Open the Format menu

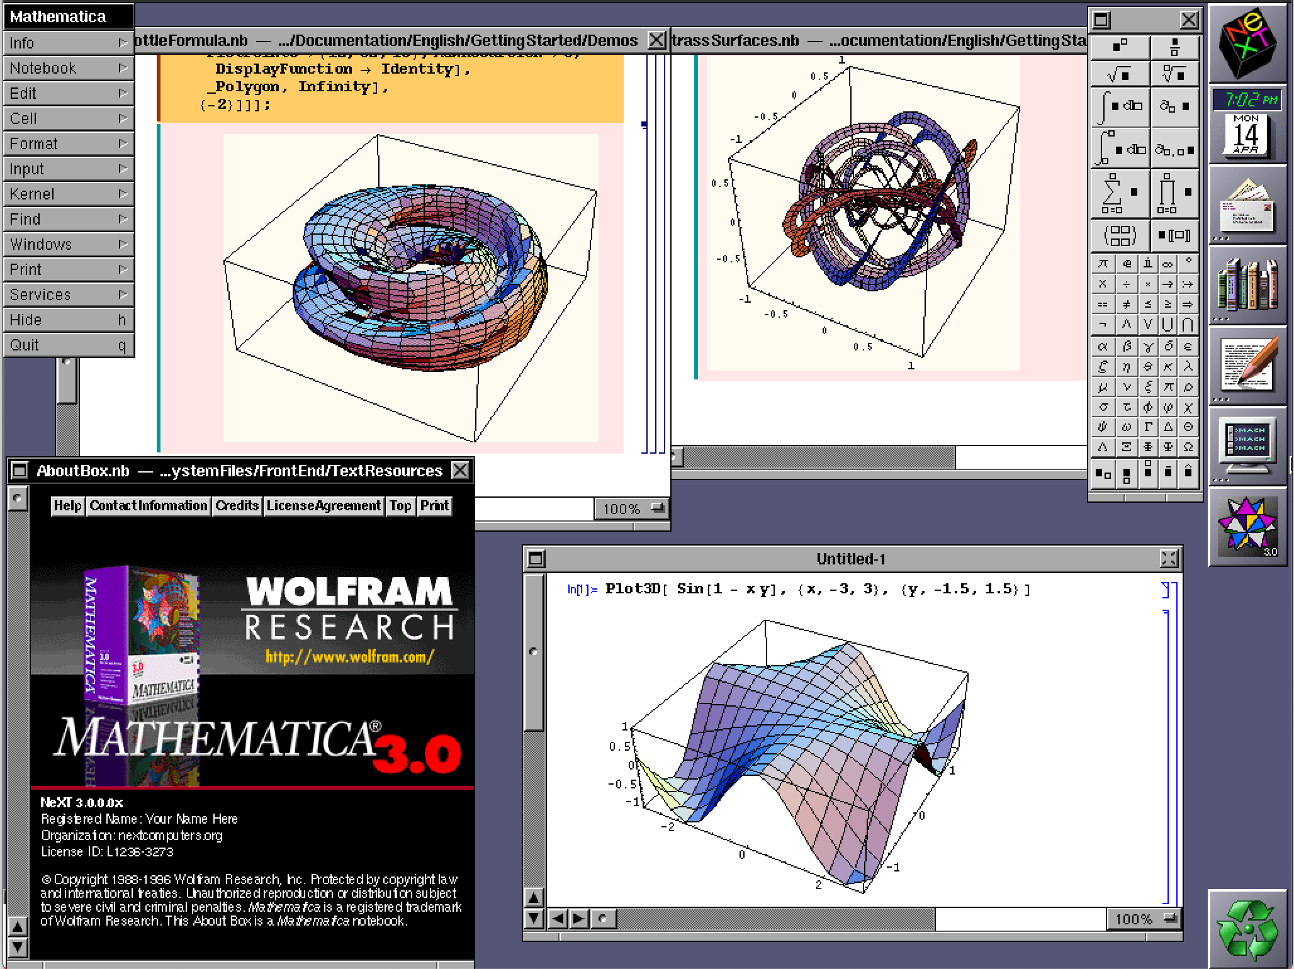coord(68,143)
